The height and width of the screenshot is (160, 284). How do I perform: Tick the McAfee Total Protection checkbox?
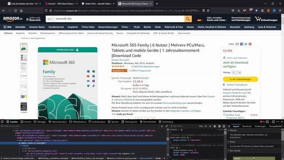point(225,115)
